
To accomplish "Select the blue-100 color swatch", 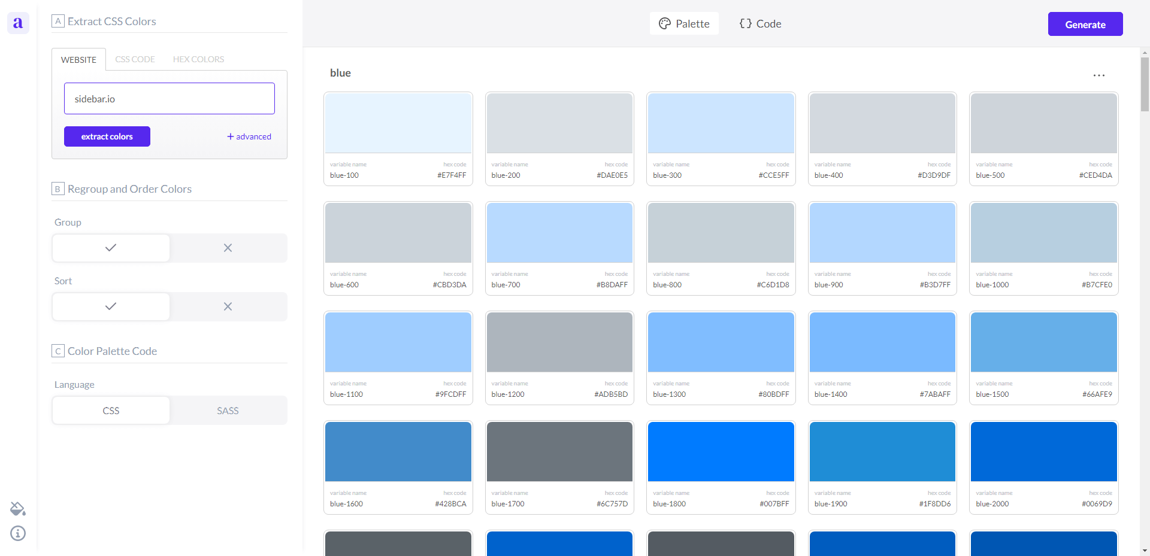I will 398,123.
